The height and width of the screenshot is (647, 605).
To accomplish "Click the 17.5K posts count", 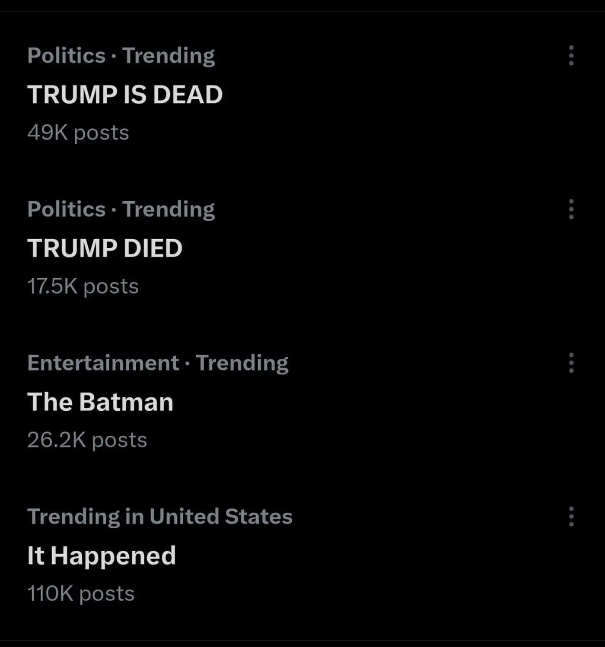I will tap(83, 286).
